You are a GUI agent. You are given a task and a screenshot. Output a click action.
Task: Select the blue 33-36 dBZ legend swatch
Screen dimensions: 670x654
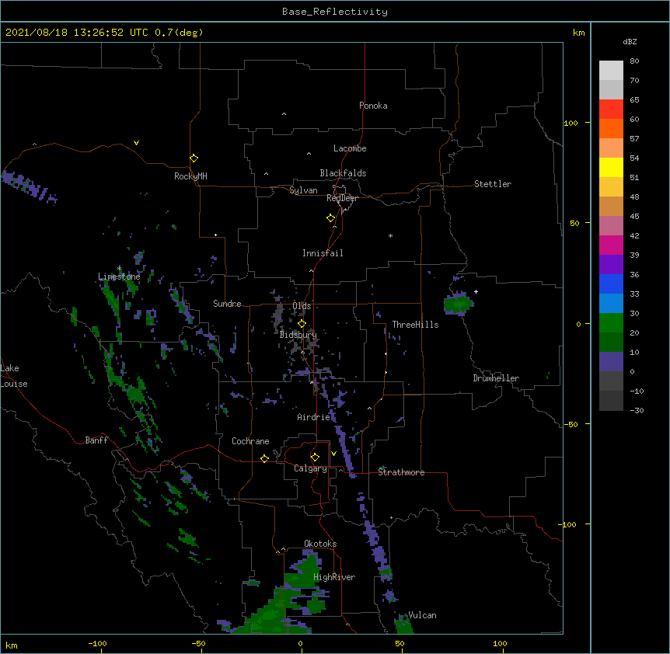coord(611,284)
